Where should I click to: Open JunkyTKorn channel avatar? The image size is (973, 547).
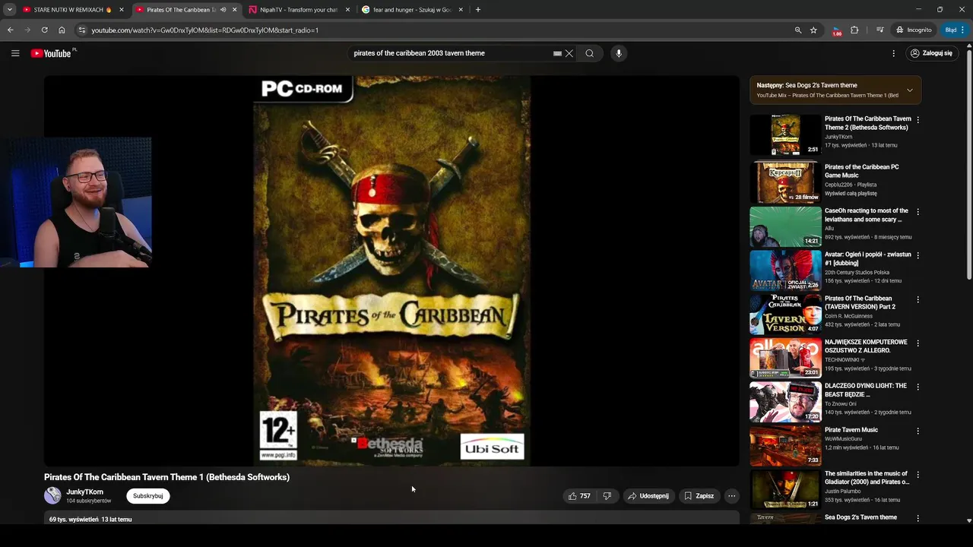(x=52, y=496)
